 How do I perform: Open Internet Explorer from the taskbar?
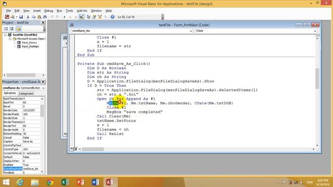click(20, 182)
